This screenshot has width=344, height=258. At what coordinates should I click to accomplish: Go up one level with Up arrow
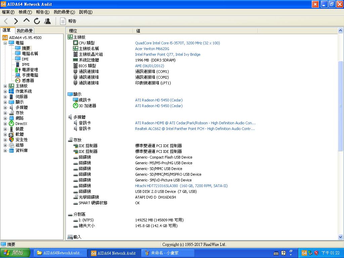26,21
